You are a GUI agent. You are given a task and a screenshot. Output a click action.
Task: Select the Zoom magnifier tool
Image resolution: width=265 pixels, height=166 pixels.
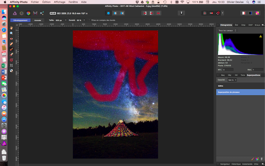point(11,33)
